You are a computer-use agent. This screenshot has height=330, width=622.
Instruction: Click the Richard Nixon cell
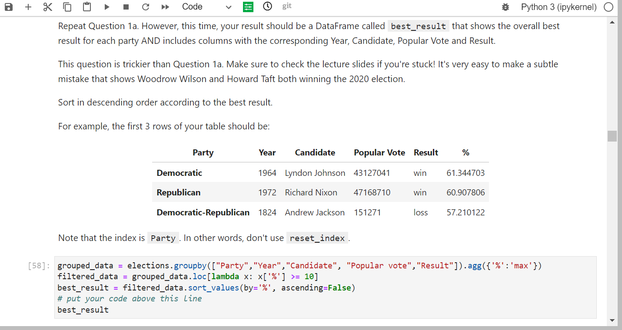[311, 192]
